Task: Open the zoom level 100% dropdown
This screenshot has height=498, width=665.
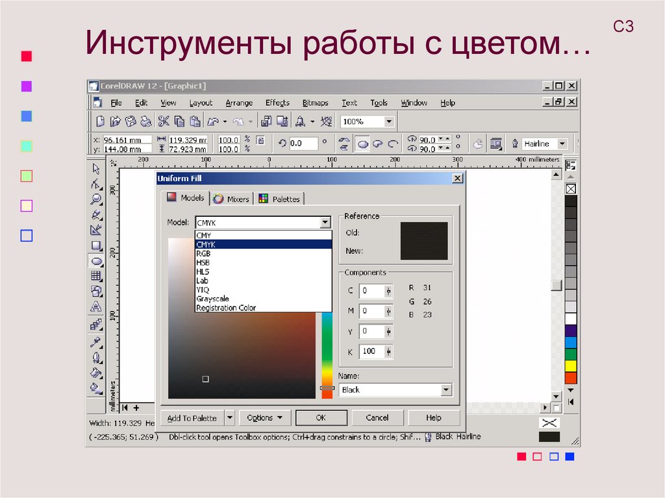Action: [389, 121]
